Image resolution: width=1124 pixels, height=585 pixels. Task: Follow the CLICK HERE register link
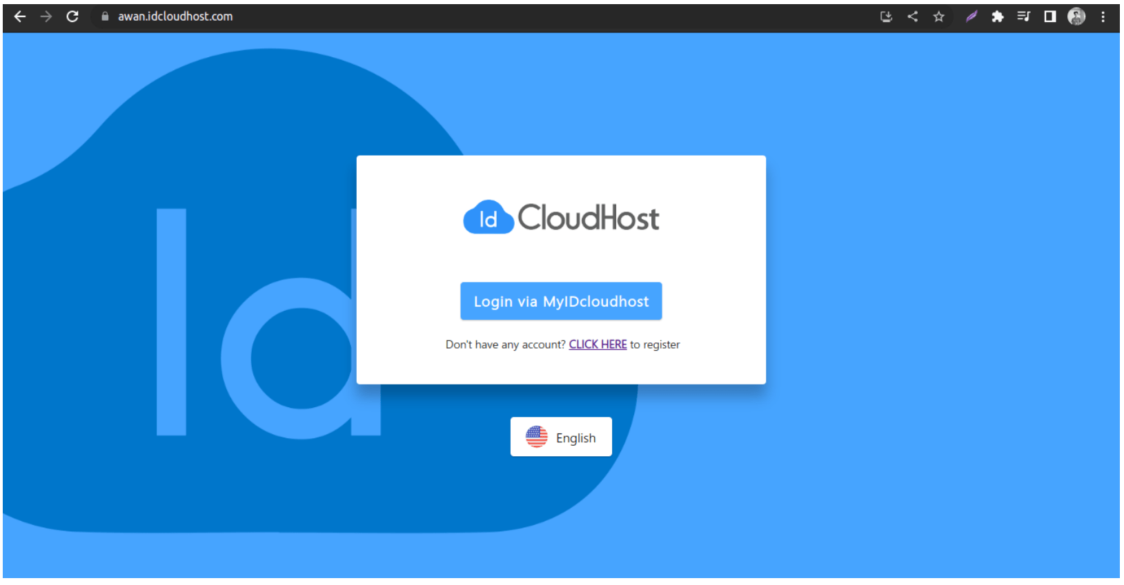coord(598,345)
